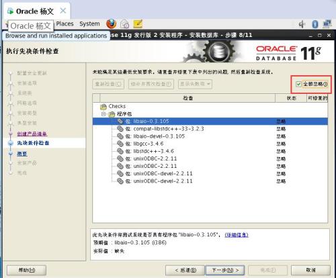
Task: Click the 下一步(N) button
Action: click(225, 270)
